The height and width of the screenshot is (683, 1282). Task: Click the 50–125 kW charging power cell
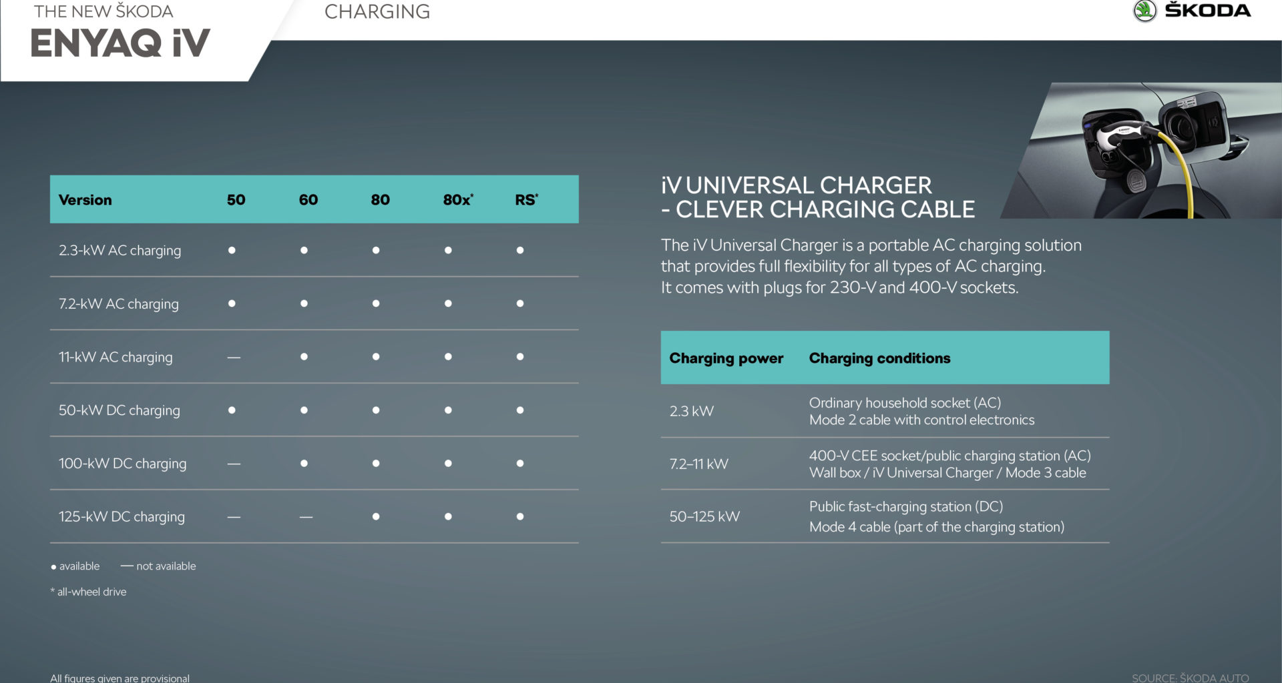[x=704, y=516]
